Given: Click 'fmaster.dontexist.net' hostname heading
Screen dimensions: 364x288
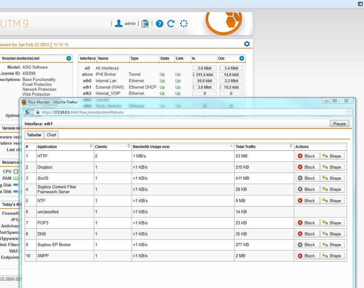Looking at the screenshot, I should pyautogui.click(x=21, y=58).
